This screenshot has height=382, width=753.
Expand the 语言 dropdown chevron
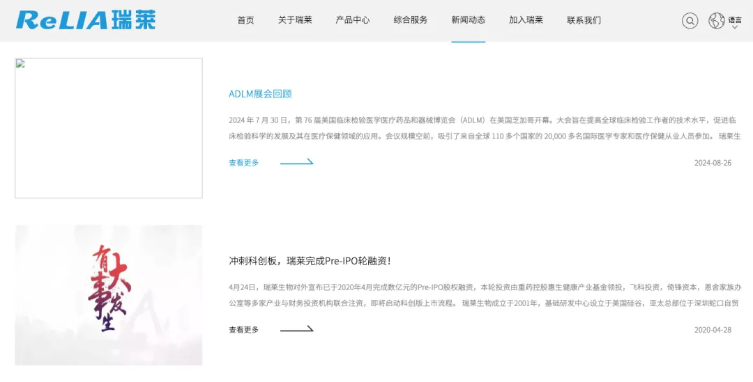(x=735, y=27)
